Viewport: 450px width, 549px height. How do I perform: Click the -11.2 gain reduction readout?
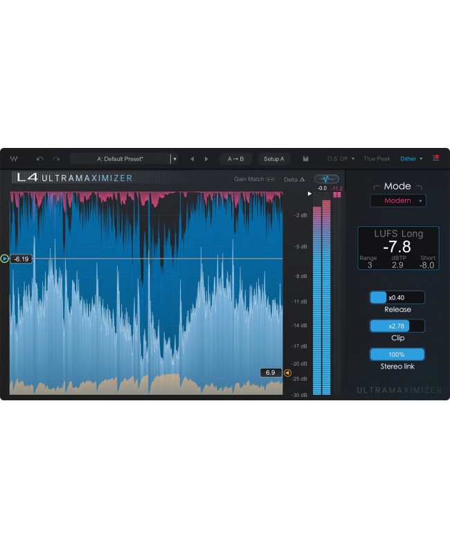pyautogui.click(x=336, y=188)
